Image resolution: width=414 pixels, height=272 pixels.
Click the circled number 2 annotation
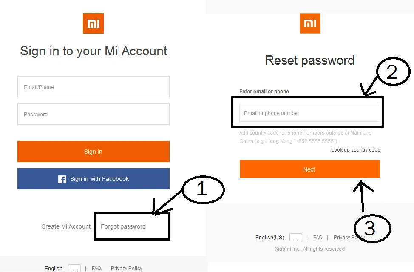(x=391, y=72)
